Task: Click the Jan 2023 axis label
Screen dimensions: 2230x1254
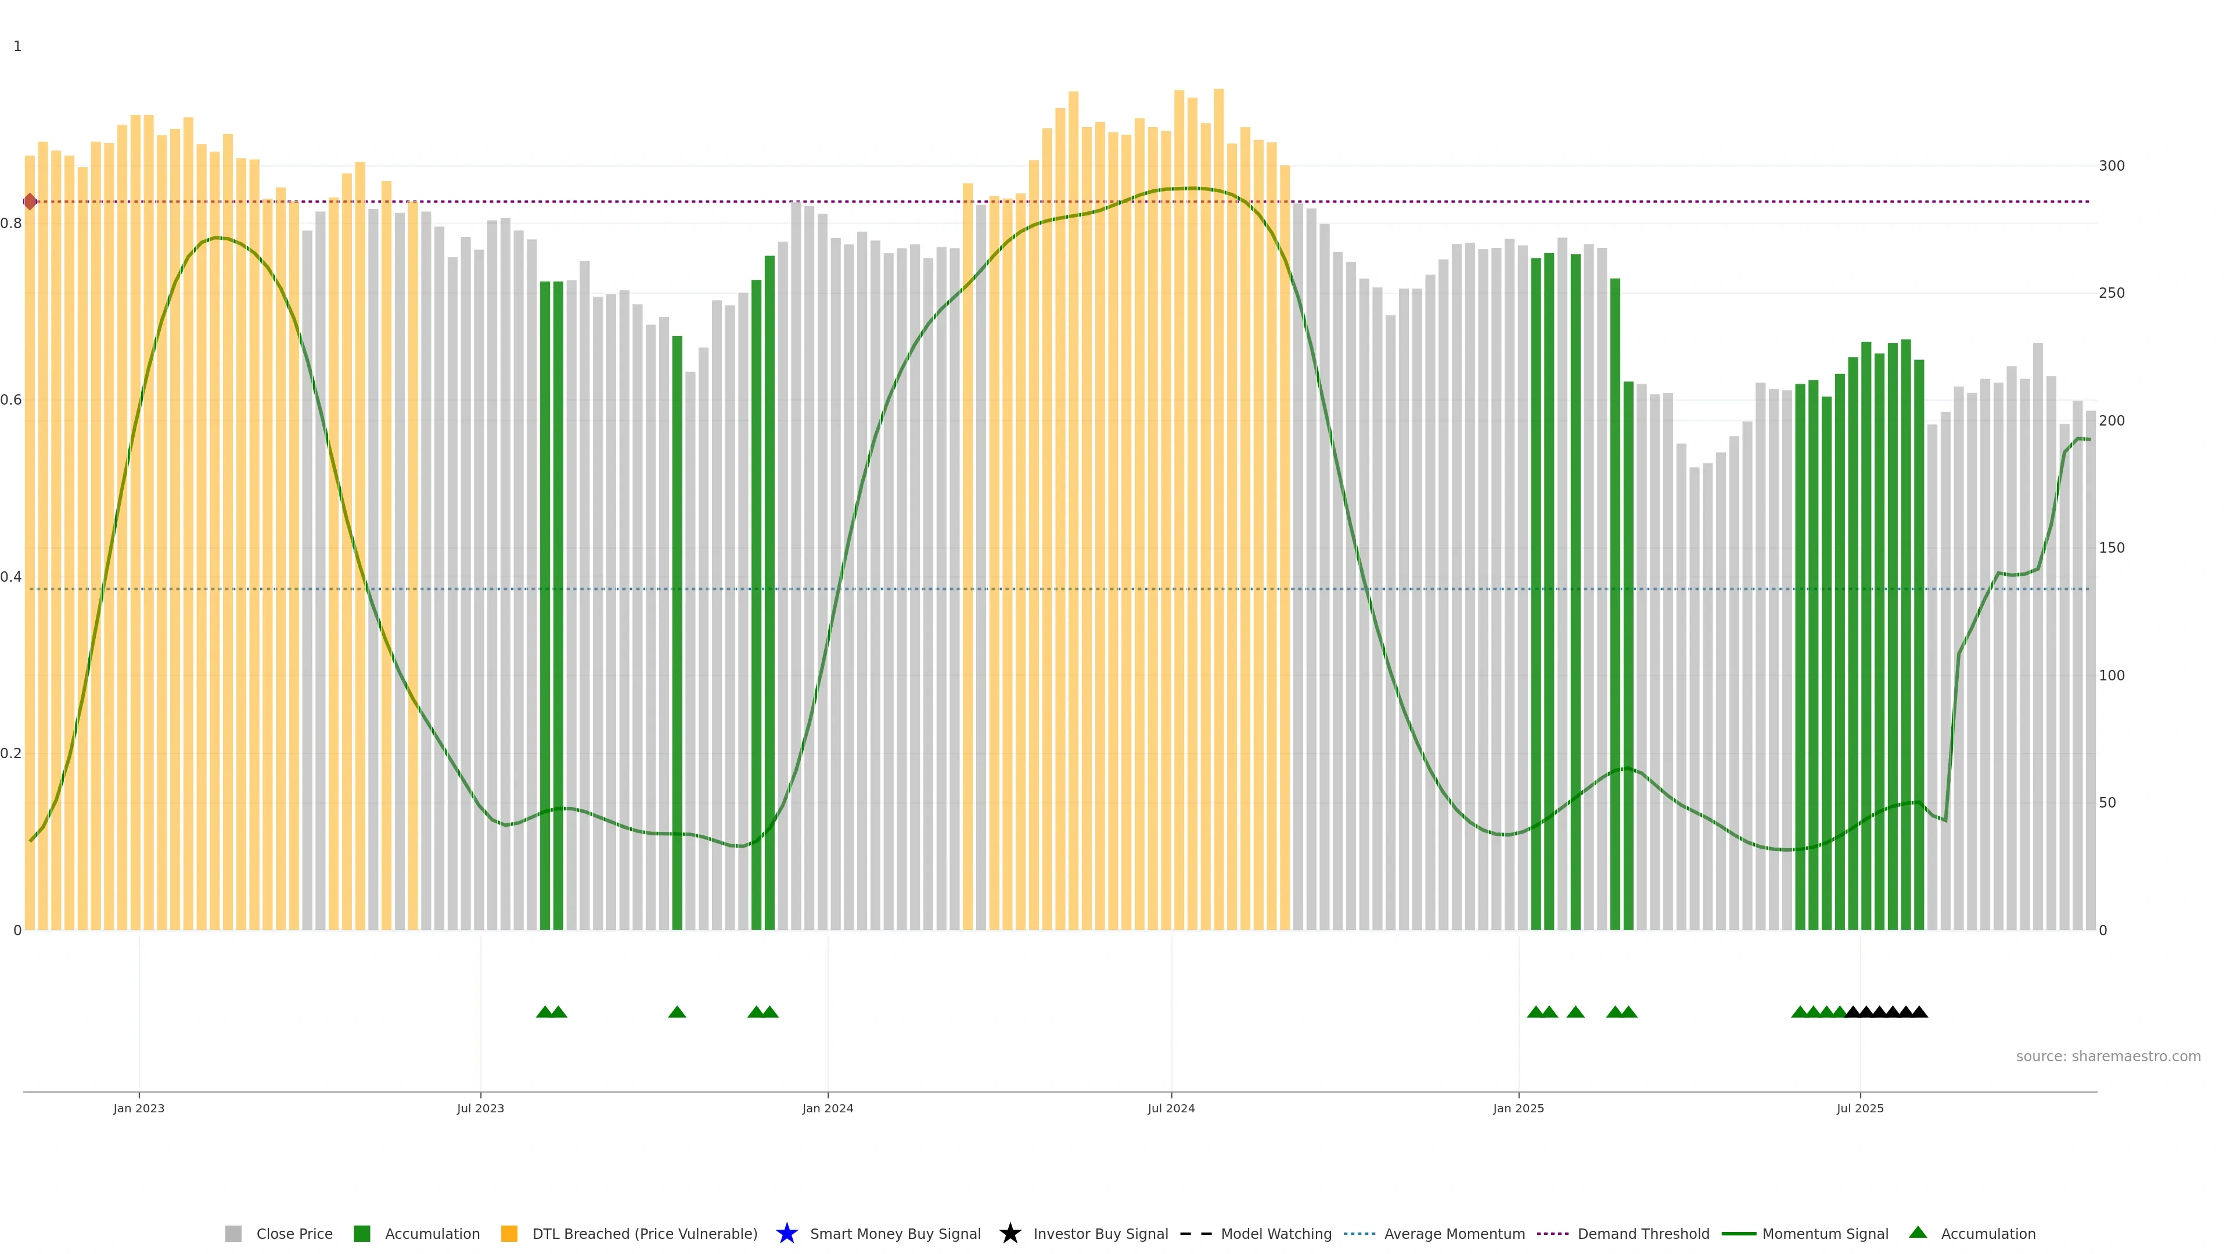Action: [139, 1109]
